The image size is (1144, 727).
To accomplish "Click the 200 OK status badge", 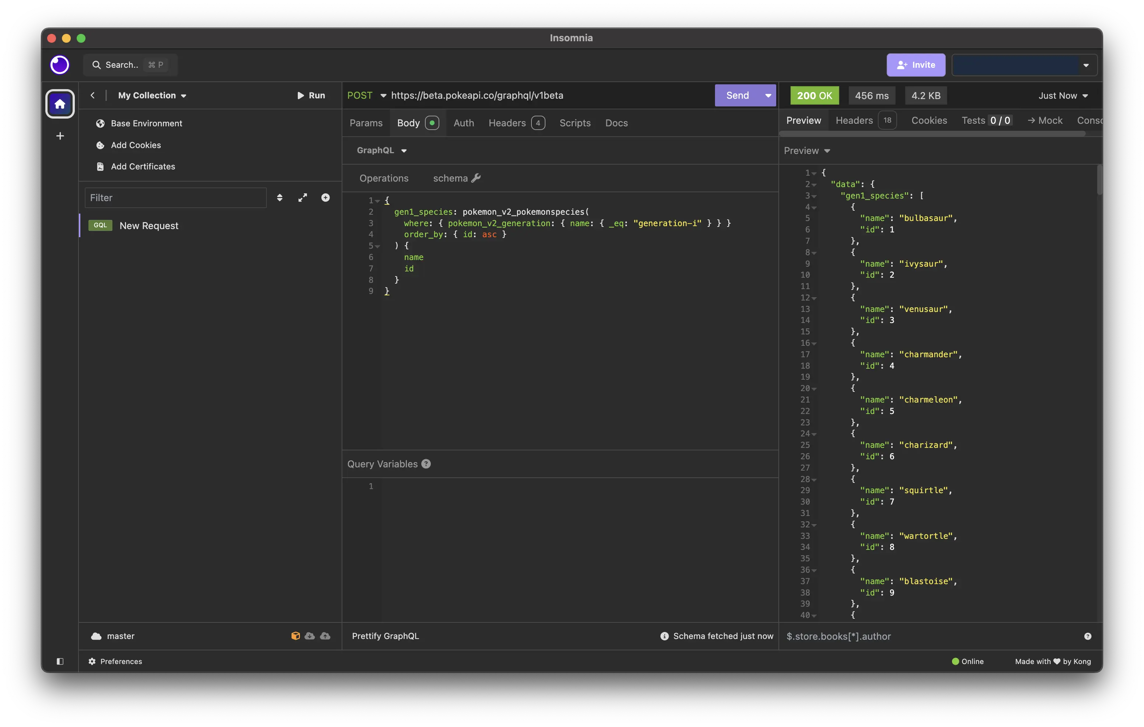I will (814, 96).
